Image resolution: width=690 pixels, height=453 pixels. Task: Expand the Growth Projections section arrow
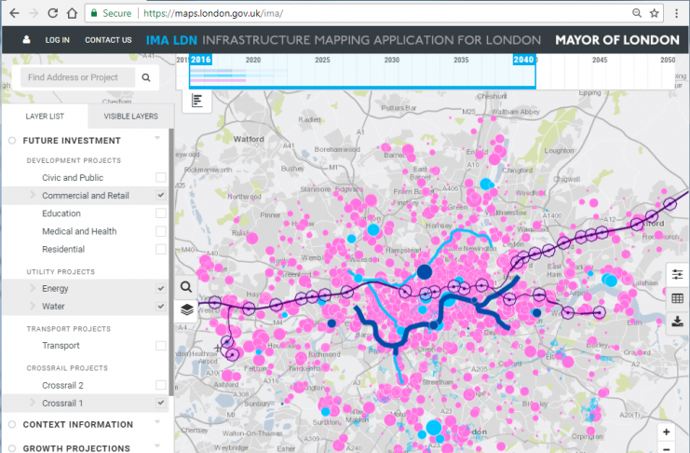(x=157, y=446)
